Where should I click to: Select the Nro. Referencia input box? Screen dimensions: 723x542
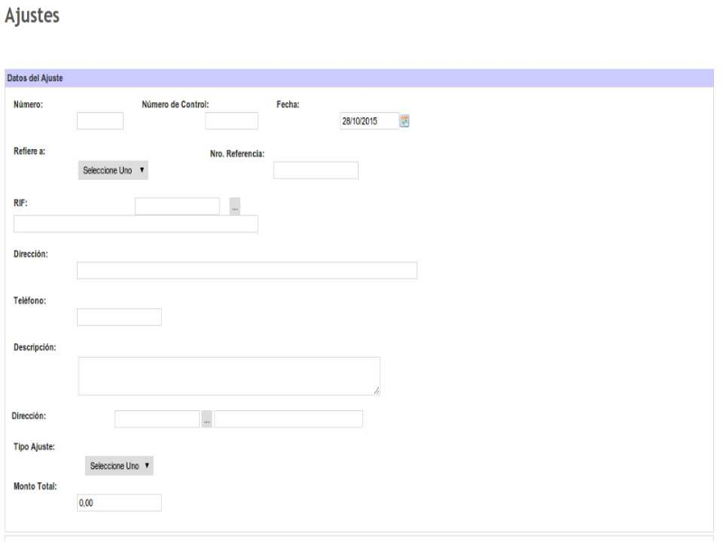pyautogui.click(x=315, y=171)
